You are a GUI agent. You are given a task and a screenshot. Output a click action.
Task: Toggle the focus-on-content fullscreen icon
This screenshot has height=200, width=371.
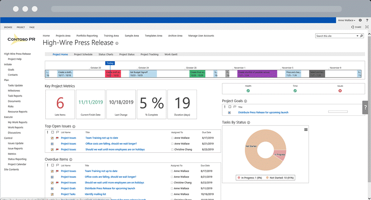367,27
